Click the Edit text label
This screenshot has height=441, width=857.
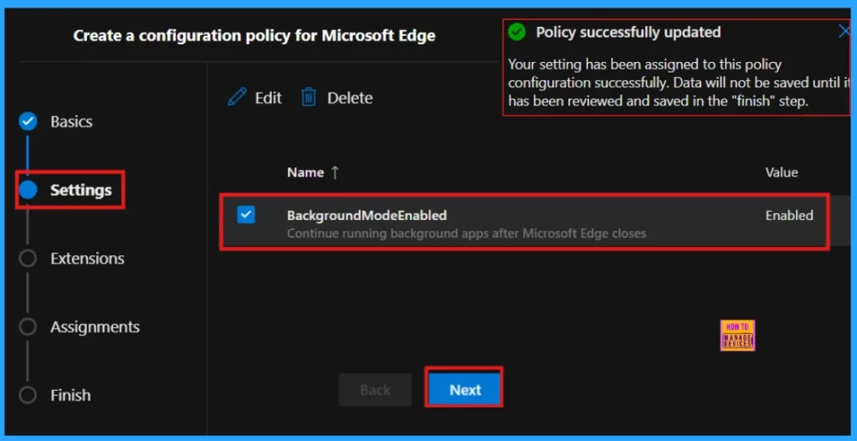coord(269,99)
